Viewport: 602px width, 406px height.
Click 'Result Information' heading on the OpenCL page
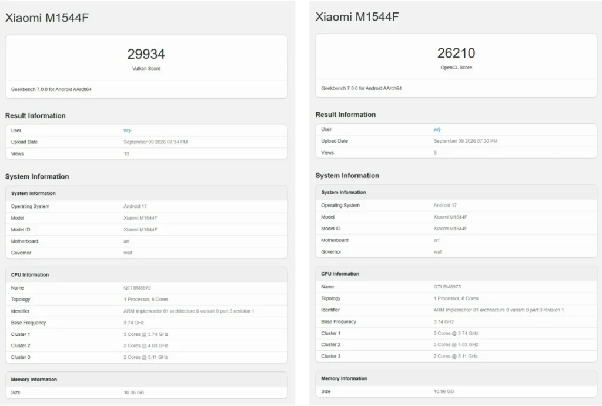pyautogui.click(x=346, y=115)
